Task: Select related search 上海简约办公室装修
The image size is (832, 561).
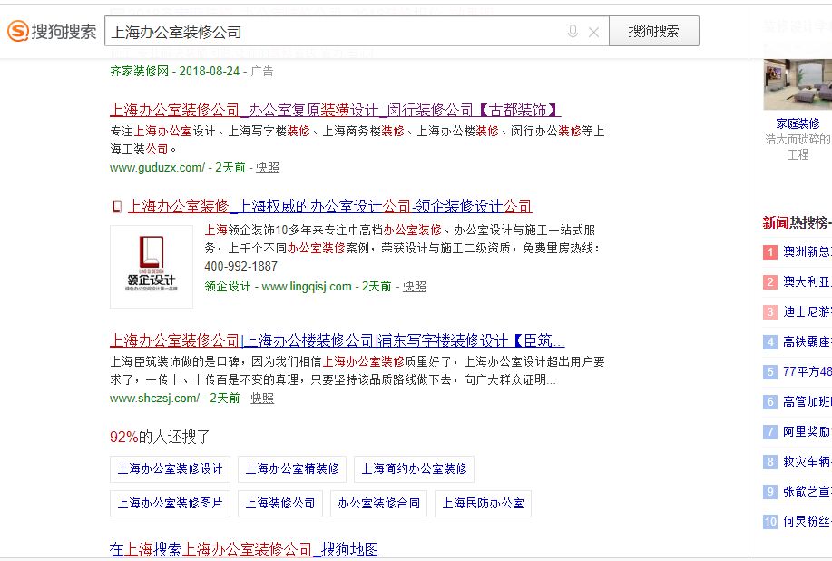Action: point(414,468)
